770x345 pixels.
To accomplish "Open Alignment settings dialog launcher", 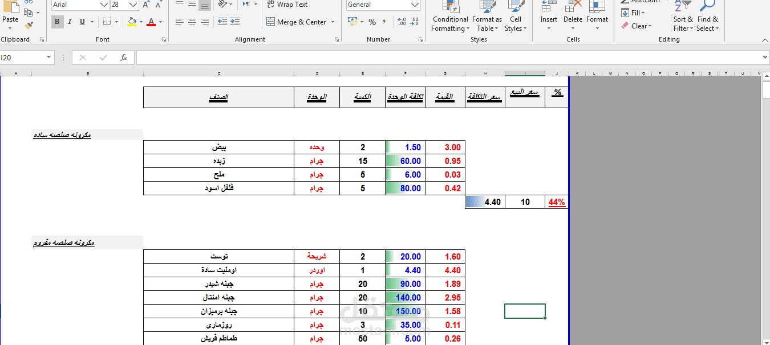I will coord(337,40).
